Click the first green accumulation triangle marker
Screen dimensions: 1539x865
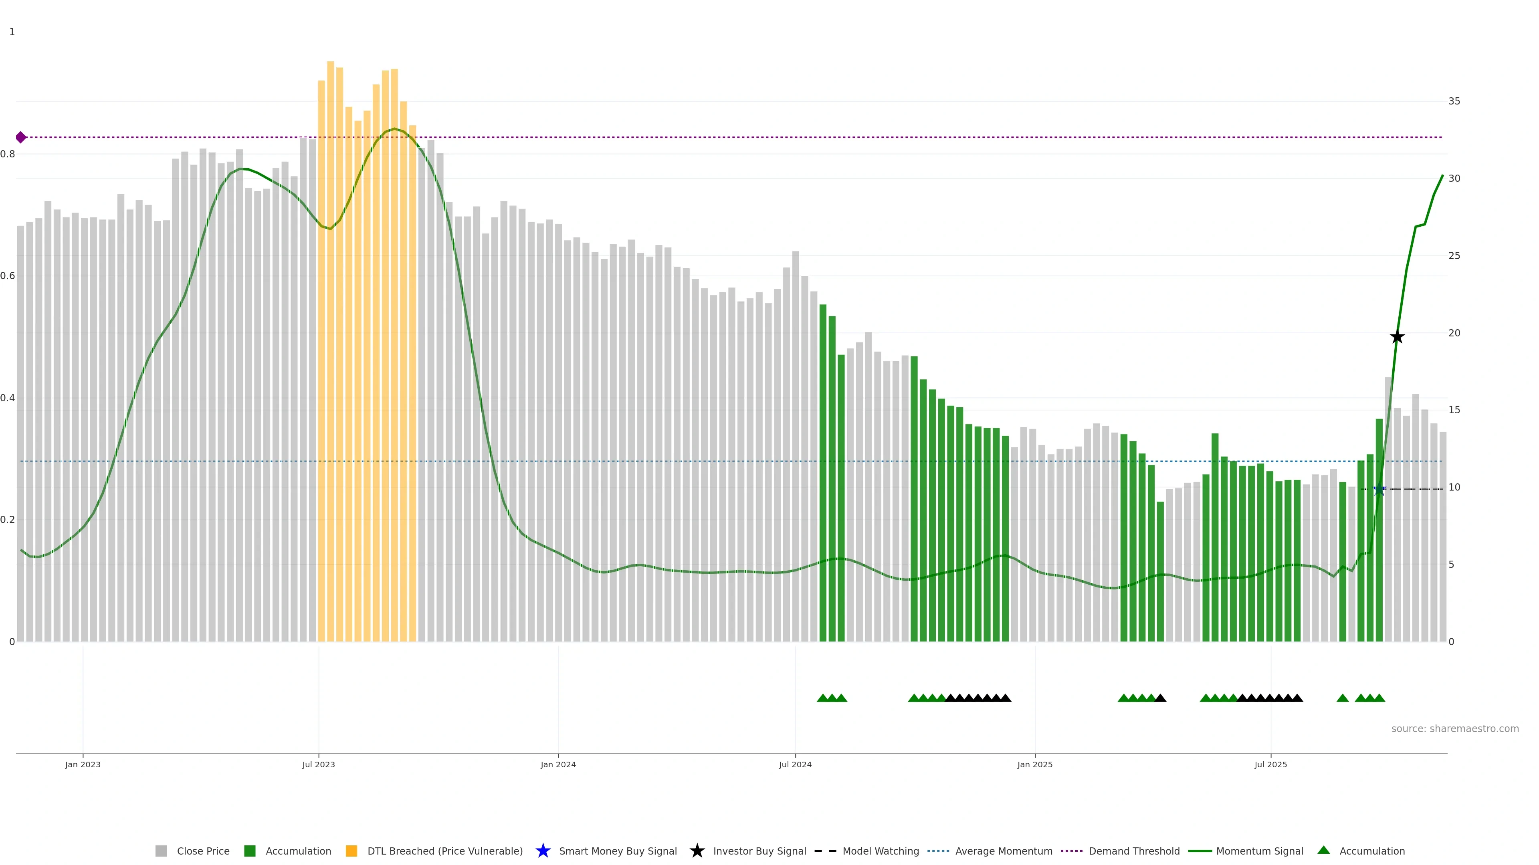click(823, 698)
